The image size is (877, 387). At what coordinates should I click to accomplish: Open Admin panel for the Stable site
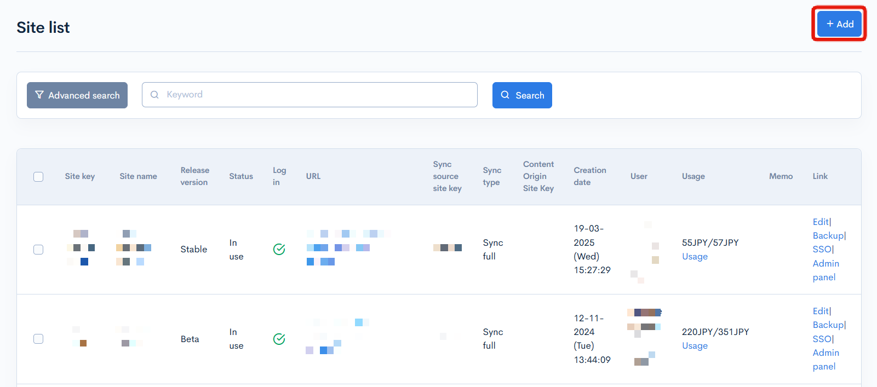tap(826, 270)
